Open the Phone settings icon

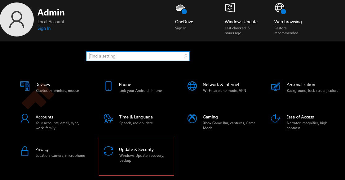pyautogui.click(x=108, y=86)
